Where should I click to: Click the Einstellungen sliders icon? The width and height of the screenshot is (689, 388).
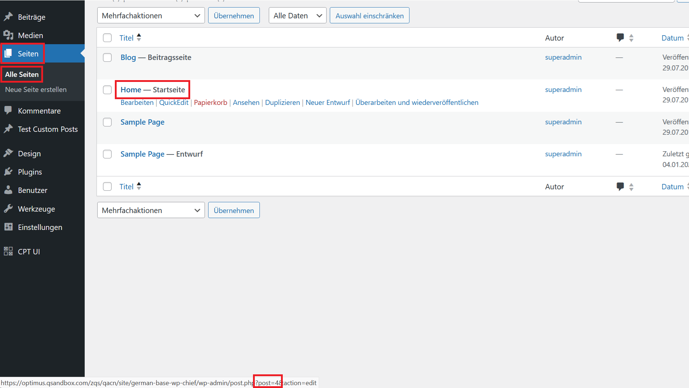[8, 227]
